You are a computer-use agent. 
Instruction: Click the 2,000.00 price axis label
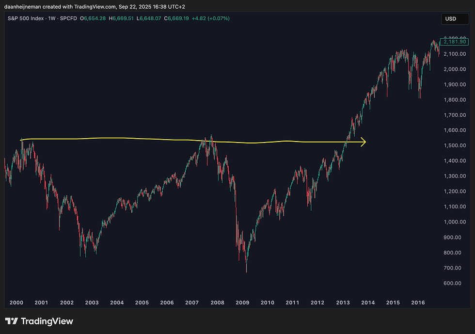[455, 69]
